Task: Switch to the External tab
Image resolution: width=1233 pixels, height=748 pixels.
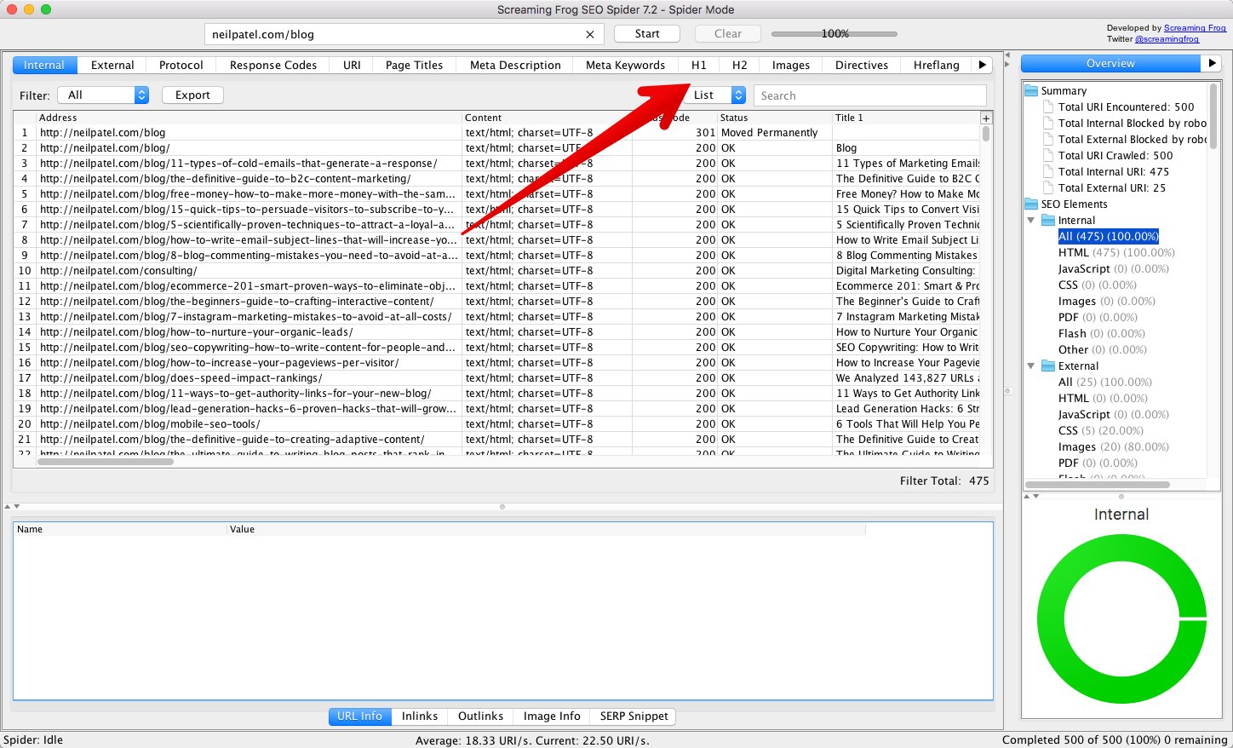Action: (112, 65)
